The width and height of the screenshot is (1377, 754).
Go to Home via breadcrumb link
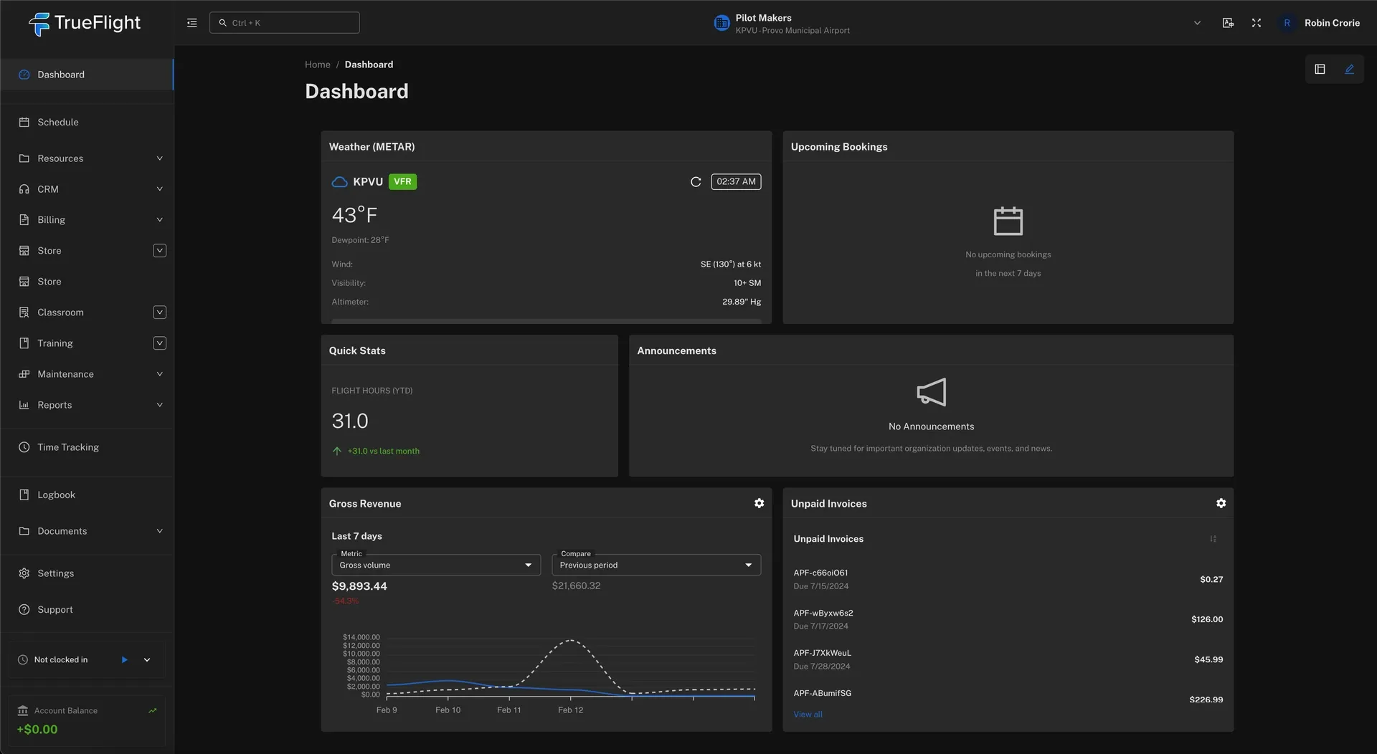tap(317, 65)
